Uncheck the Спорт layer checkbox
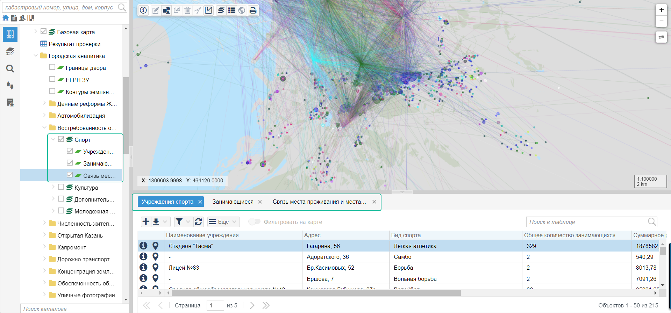Image resolution: width=671 pixels, height=313 pixels. tap(61, 139)
